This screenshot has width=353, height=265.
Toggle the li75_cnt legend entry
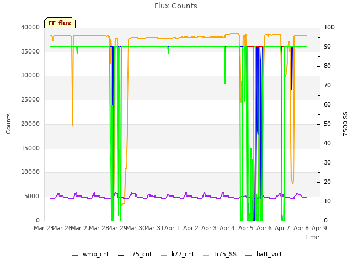pos(135,255)
